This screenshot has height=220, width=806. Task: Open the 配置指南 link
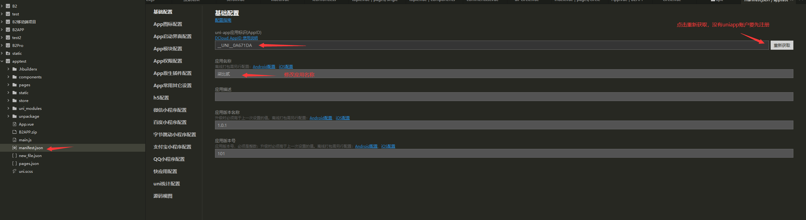click(223, 20)
